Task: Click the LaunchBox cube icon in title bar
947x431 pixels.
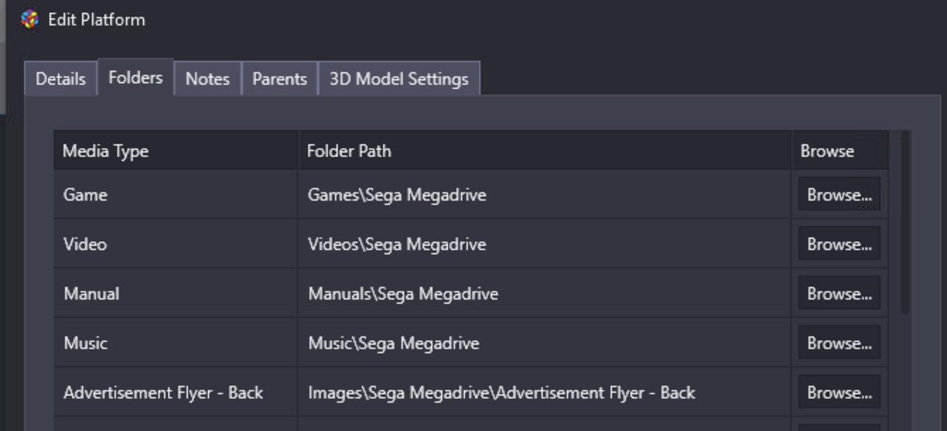Action: (30, 19)
